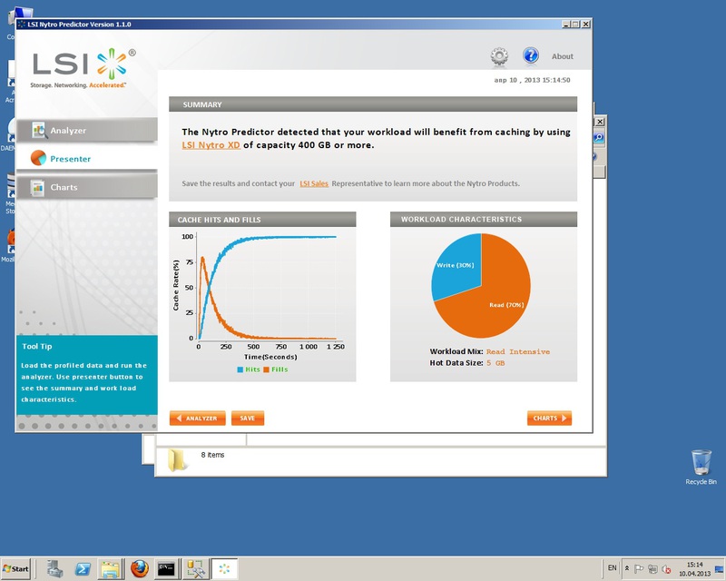This screenshot has width=726, height=581.
Task: Open the blue help question icon
Action: click(531, 55)
